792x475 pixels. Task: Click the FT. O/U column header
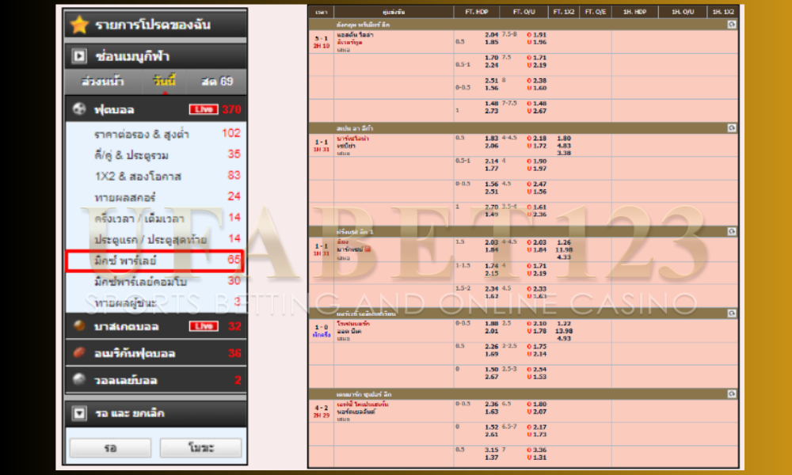pyautogui.click(x=524, y=12)
